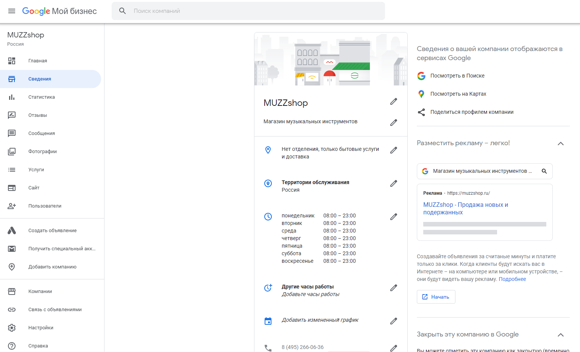This screenshot has height=352, width=580.
Task: Click the Услуги sidebar label
Action: 36,170
